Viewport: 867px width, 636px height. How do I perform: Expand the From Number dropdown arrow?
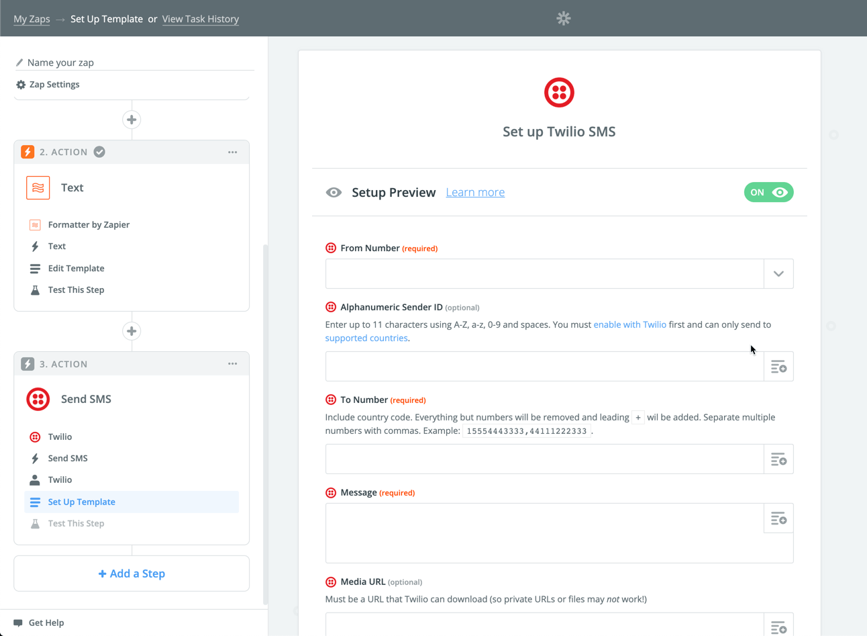coord(778,274)
